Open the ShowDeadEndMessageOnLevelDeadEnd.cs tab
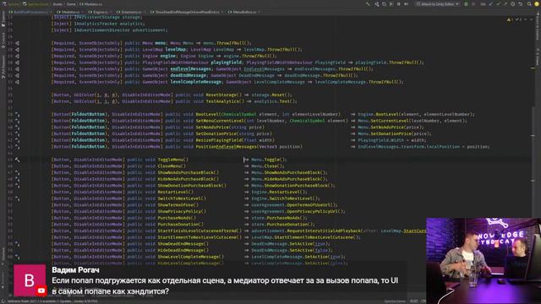541x304 pixels. 187,12
